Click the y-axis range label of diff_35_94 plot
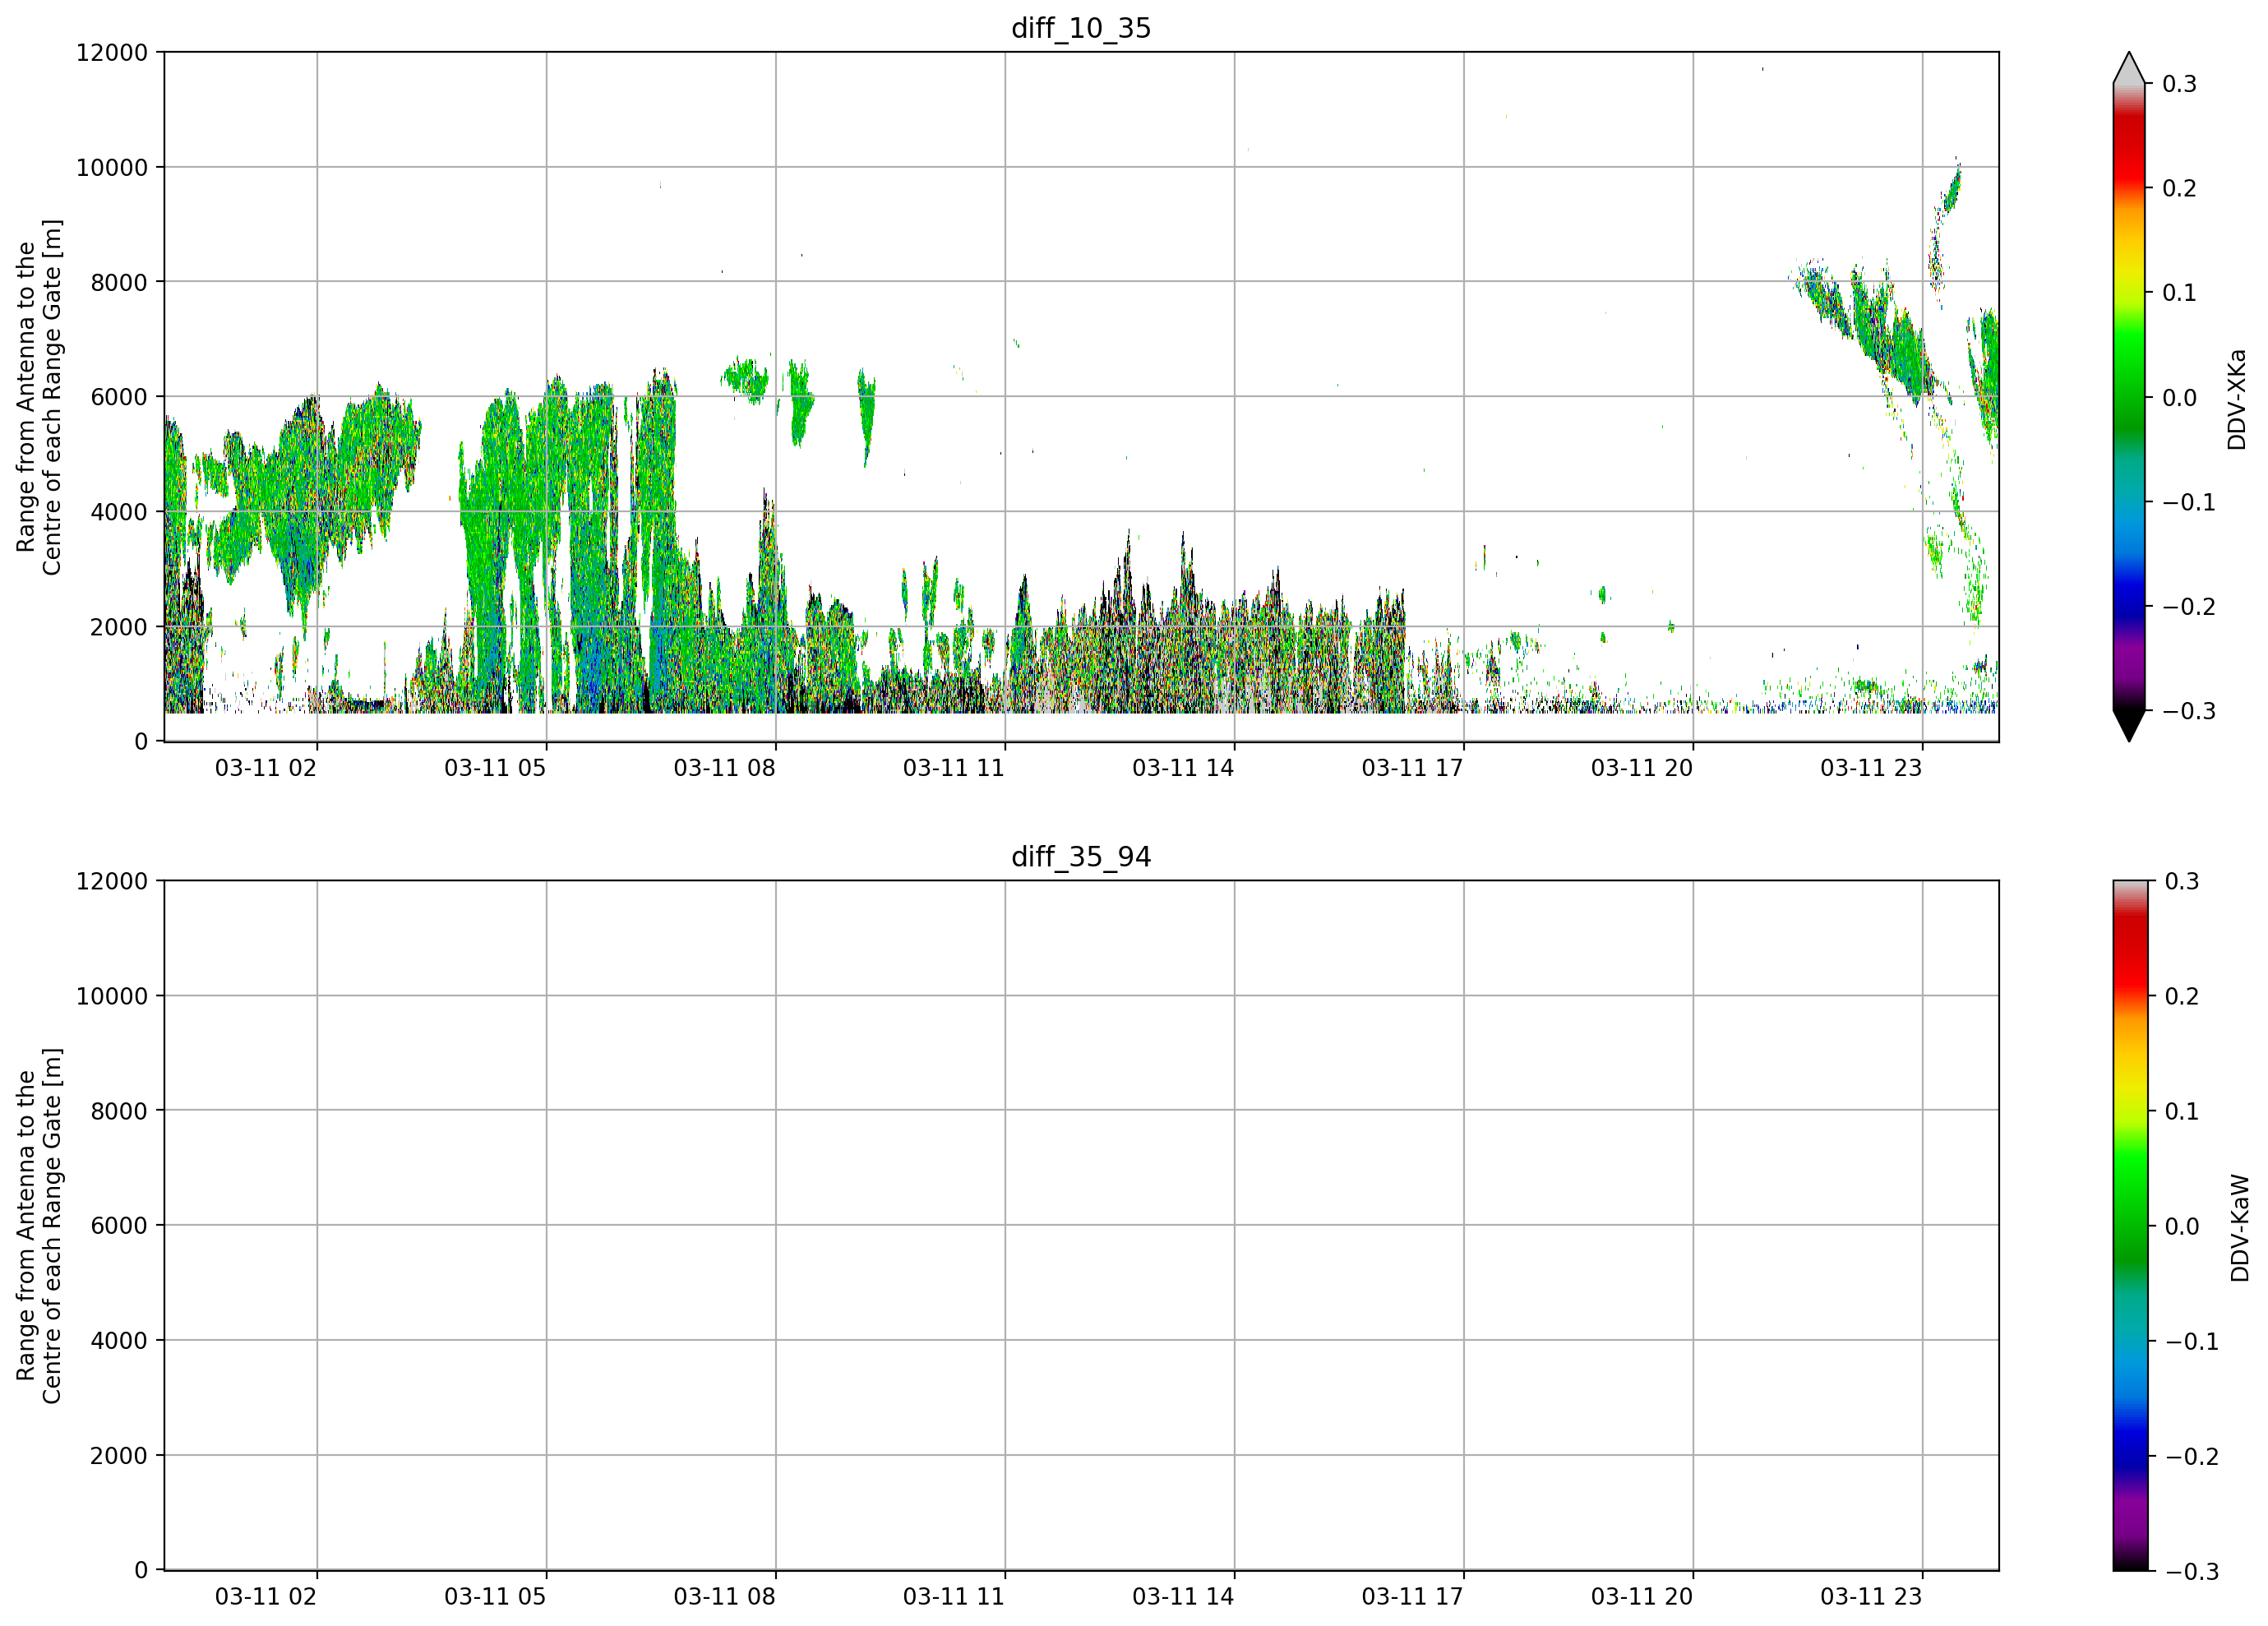 tap(39, 1226)
